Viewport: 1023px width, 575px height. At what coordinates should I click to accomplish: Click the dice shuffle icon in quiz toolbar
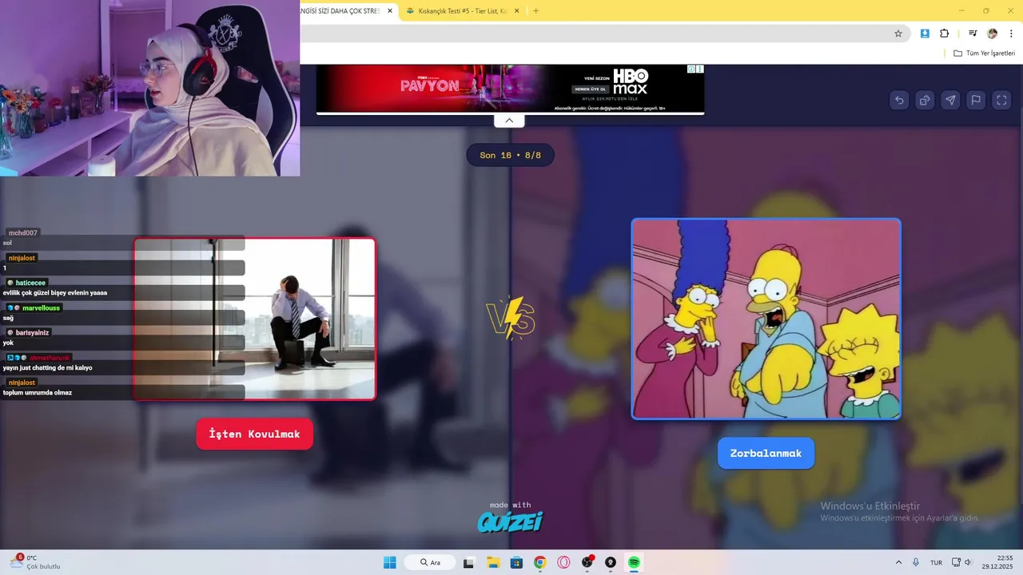[925, 100]
